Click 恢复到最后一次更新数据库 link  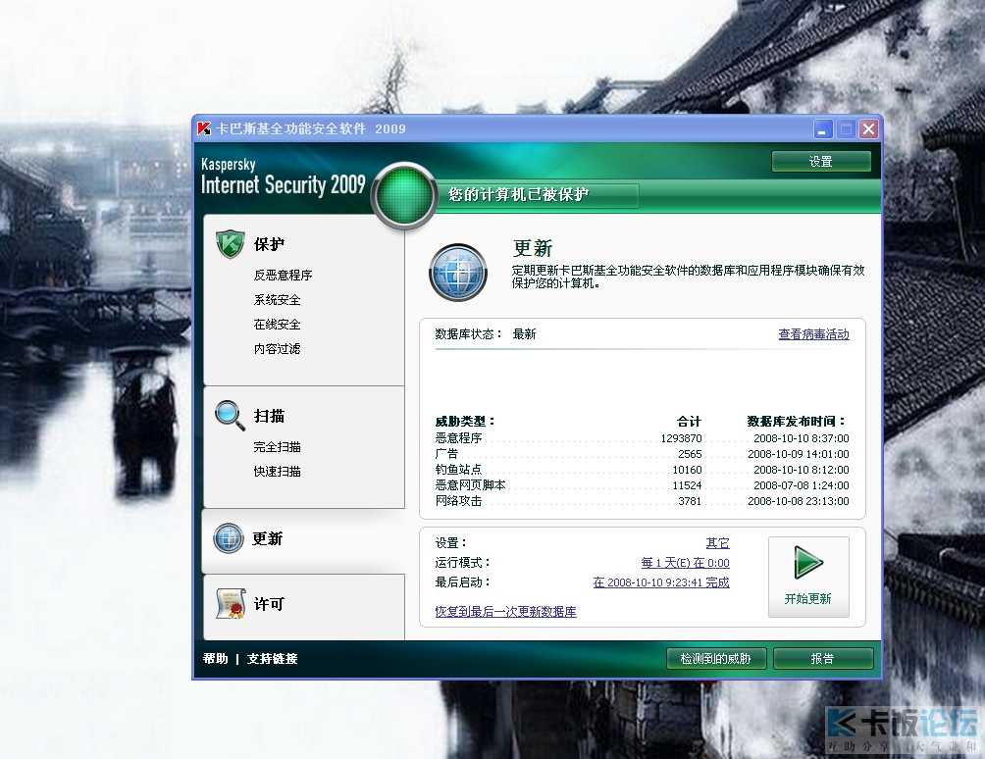505,612
